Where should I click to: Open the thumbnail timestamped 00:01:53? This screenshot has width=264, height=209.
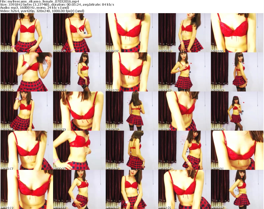184,72
